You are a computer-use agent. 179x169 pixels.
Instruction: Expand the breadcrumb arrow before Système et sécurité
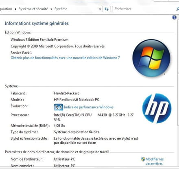tap(15, 9)
